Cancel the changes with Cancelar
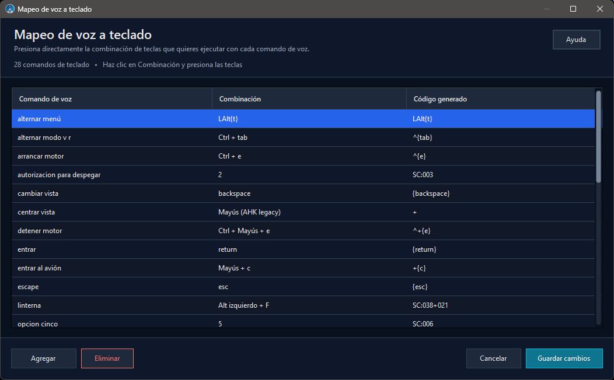The width and height of the screenshot is (614, 380). tap(493, 358)
